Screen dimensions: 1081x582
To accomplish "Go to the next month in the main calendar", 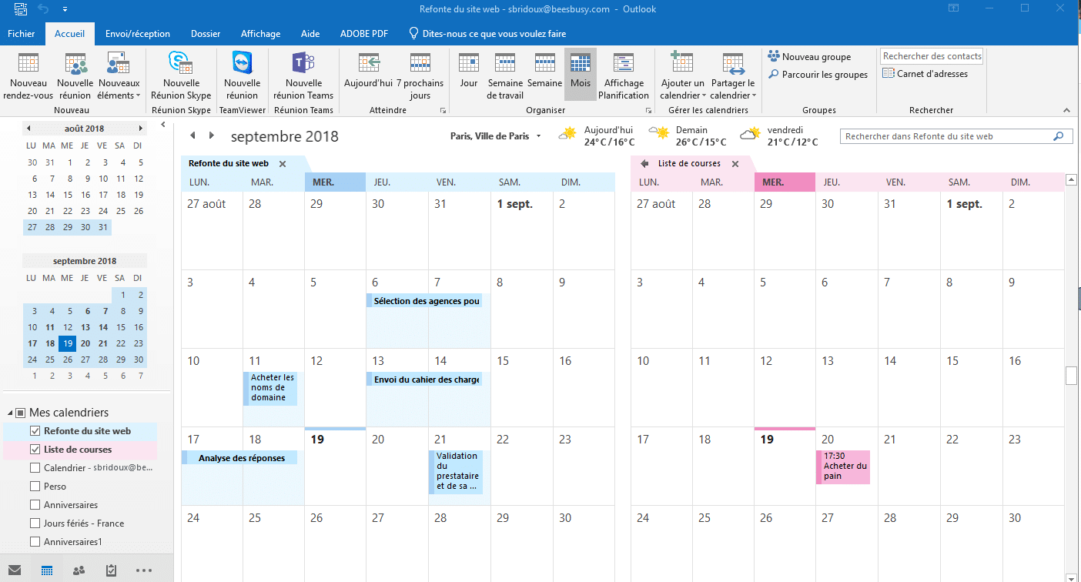I will (213, 136).
